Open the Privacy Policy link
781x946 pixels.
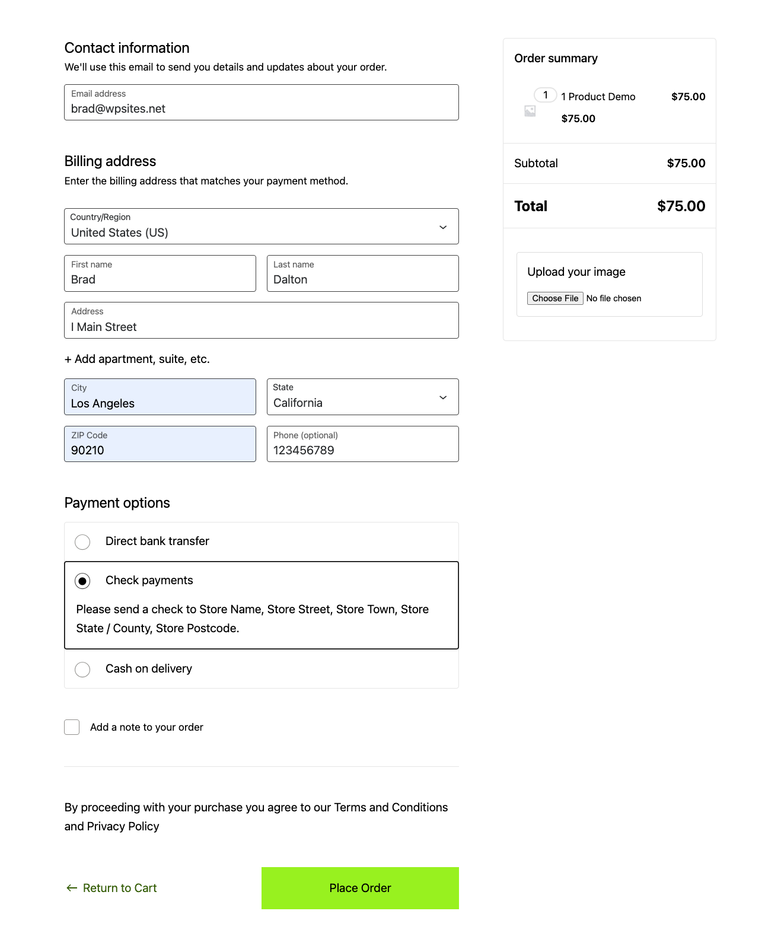click(123, 827)
